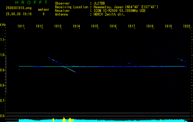Click time axis label 1915

pyautogui.click(x=95, y=26)
